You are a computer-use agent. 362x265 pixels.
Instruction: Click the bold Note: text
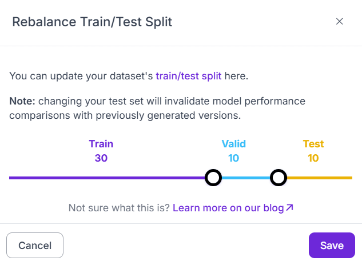22,102
